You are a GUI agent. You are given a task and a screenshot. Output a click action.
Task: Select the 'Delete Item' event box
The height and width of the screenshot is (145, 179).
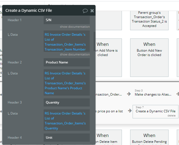coord(108,137)
